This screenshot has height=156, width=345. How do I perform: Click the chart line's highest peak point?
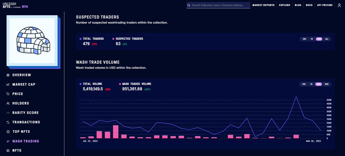[x=296, y=97]
